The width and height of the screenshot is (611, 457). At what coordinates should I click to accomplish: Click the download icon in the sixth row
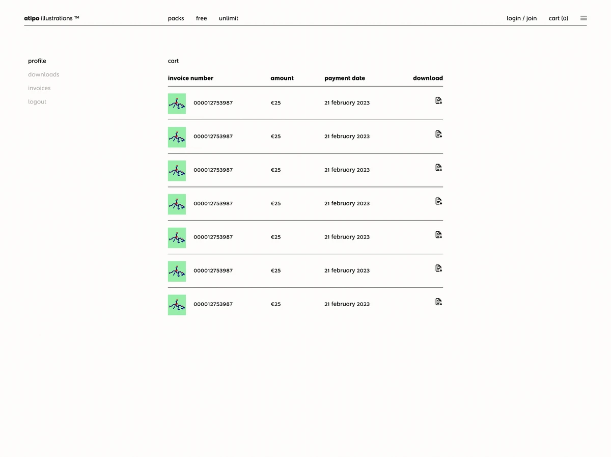(x=438, y=268)
